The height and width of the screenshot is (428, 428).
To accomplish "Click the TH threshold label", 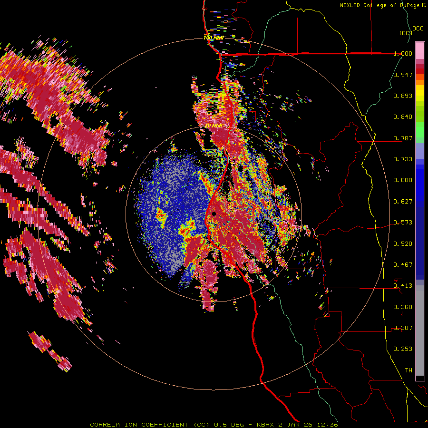I will pos(409,370).
